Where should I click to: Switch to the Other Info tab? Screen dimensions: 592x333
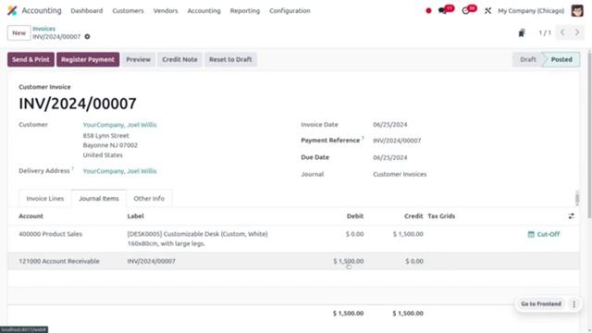(149, 198)
